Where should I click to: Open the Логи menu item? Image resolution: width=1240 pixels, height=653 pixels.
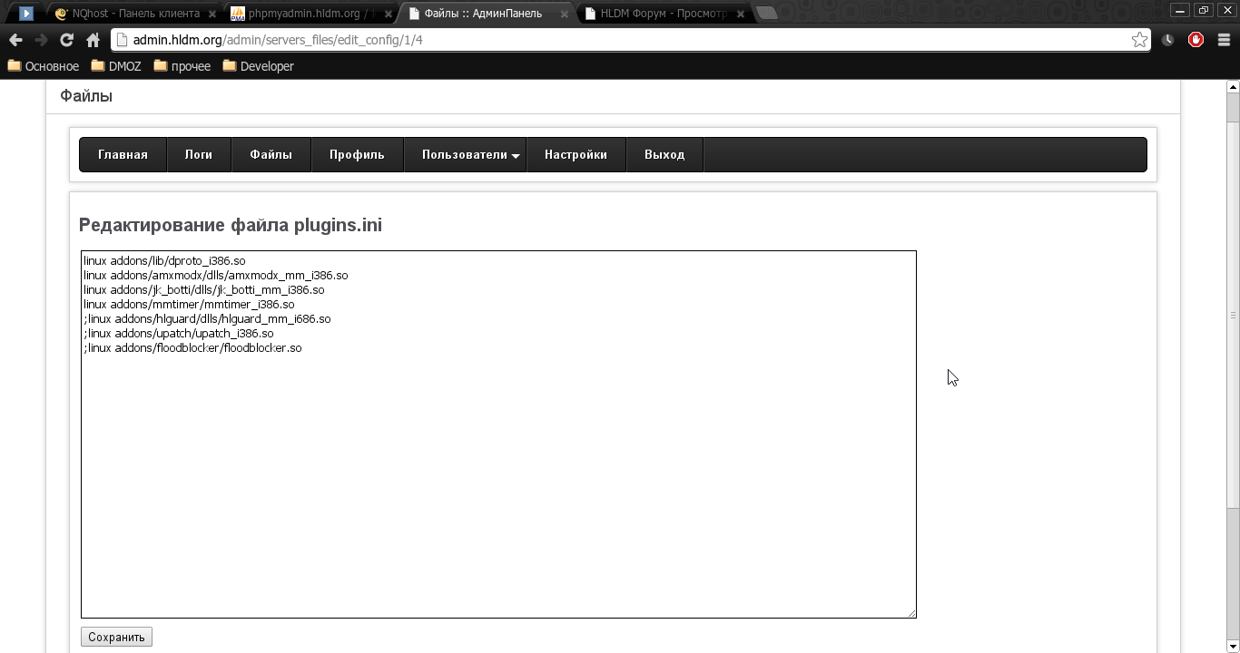pyautogui.click(x=198, y=155)
